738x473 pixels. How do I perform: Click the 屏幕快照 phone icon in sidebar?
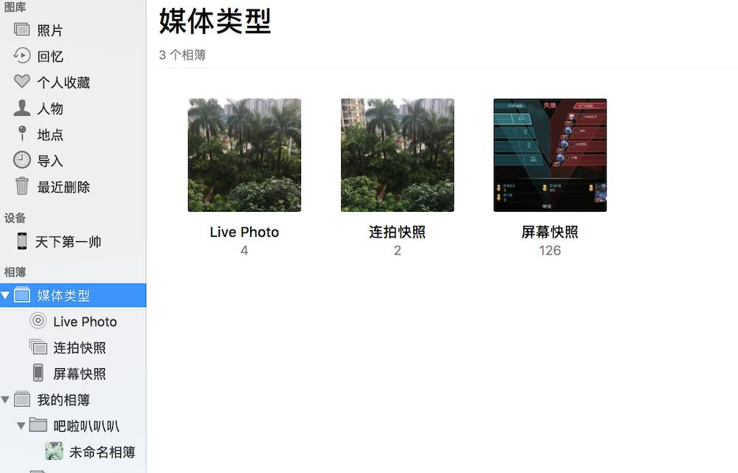[x=38, y=373]
